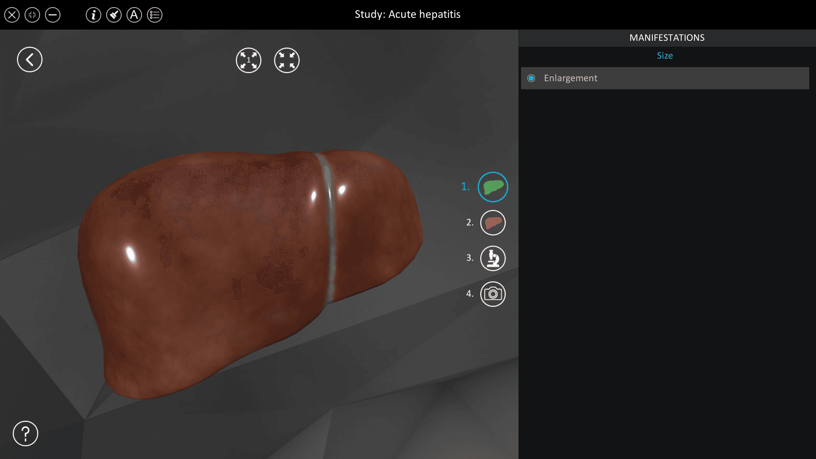This screenshot has width=816, height=459.
Task: Toggle the annotation labels (A) icon
Action: click(134, 15)
